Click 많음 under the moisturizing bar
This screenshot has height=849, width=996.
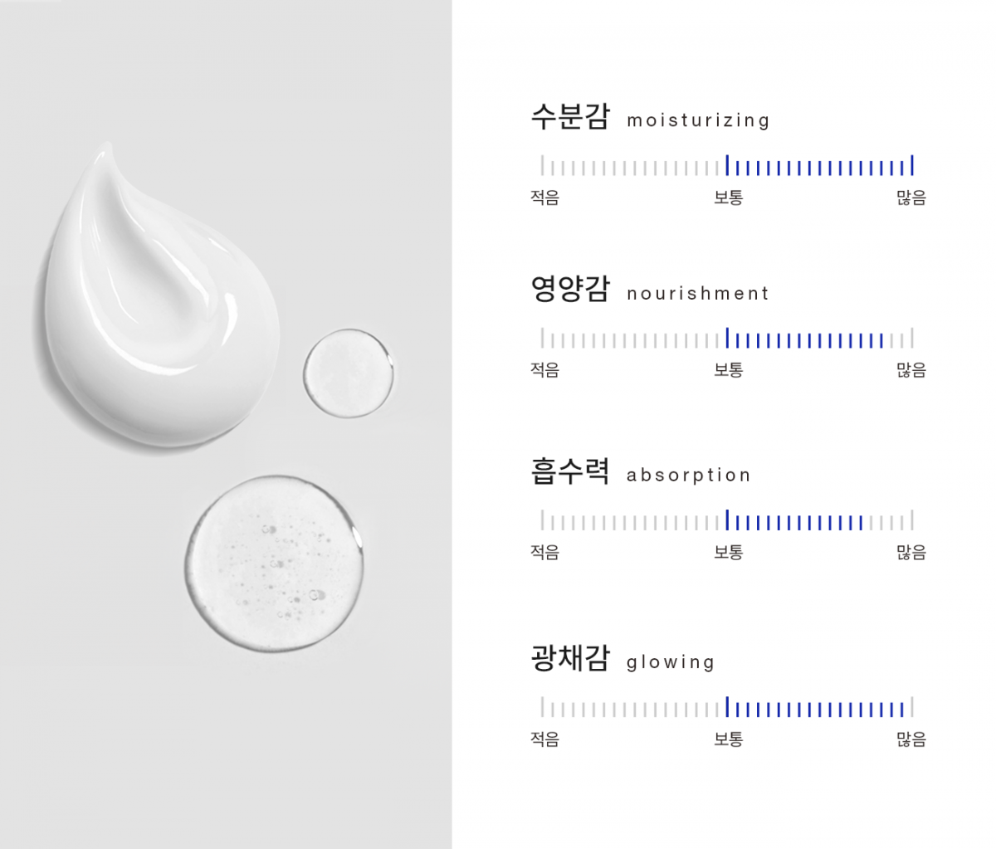pyautogui.click(x=911, y=198)
